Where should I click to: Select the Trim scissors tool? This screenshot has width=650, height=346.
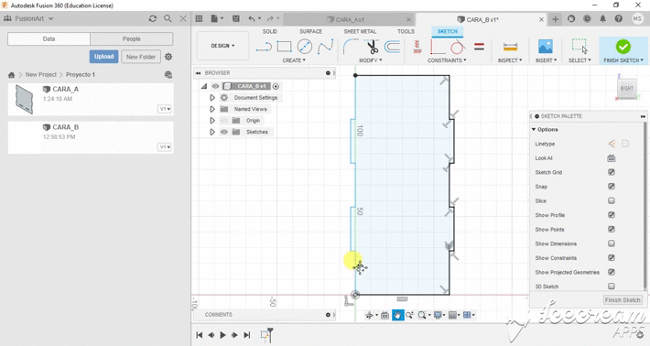pos(373,47)
